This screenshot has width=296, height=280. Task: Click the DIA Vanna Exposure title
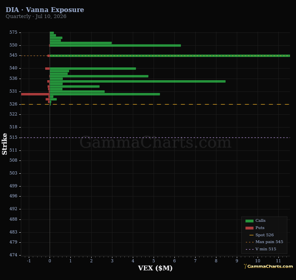click(x=45, y=10)
